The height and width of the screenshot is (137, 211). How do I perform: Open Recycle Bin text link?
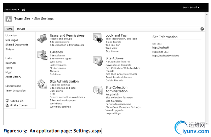(x=17, y=101)
